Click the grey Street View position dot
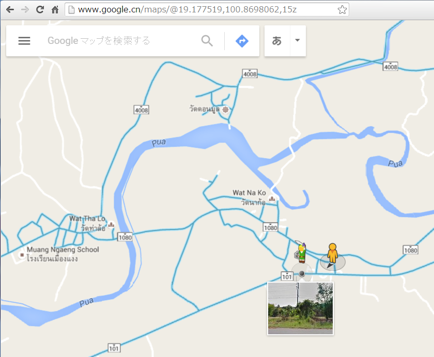 click(302, 273)
